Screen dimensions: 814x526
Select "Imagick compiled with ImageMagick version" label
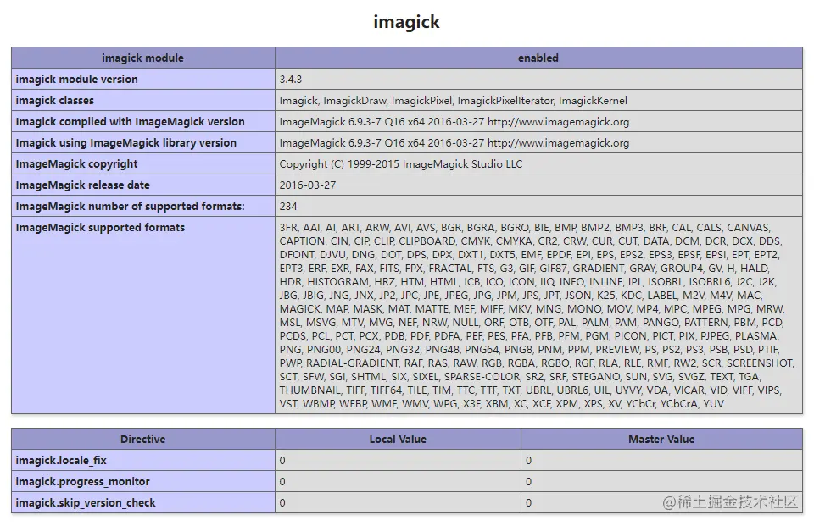[x=131, y=122]
